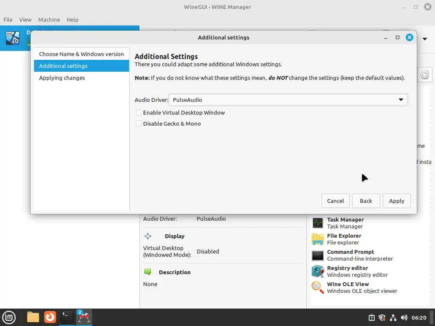This screenshot has height=326, width=435.
Task: Open the network tray icon
Action: tap(393, 318)
